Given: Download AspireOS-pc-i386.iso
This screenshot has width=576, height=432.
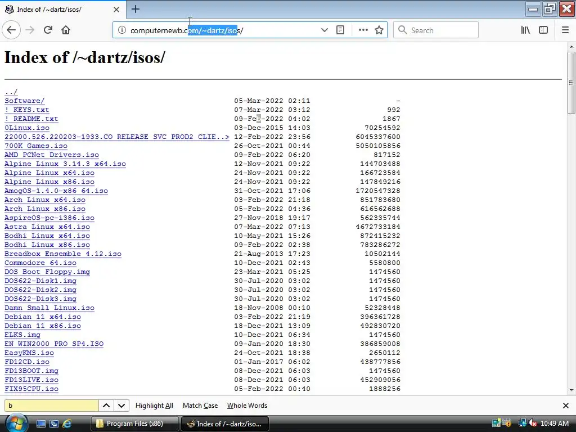Looking at the screenshot, I should [x=49, y=218].
